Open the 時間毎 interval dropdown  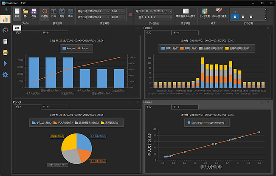tap(45, 15)
